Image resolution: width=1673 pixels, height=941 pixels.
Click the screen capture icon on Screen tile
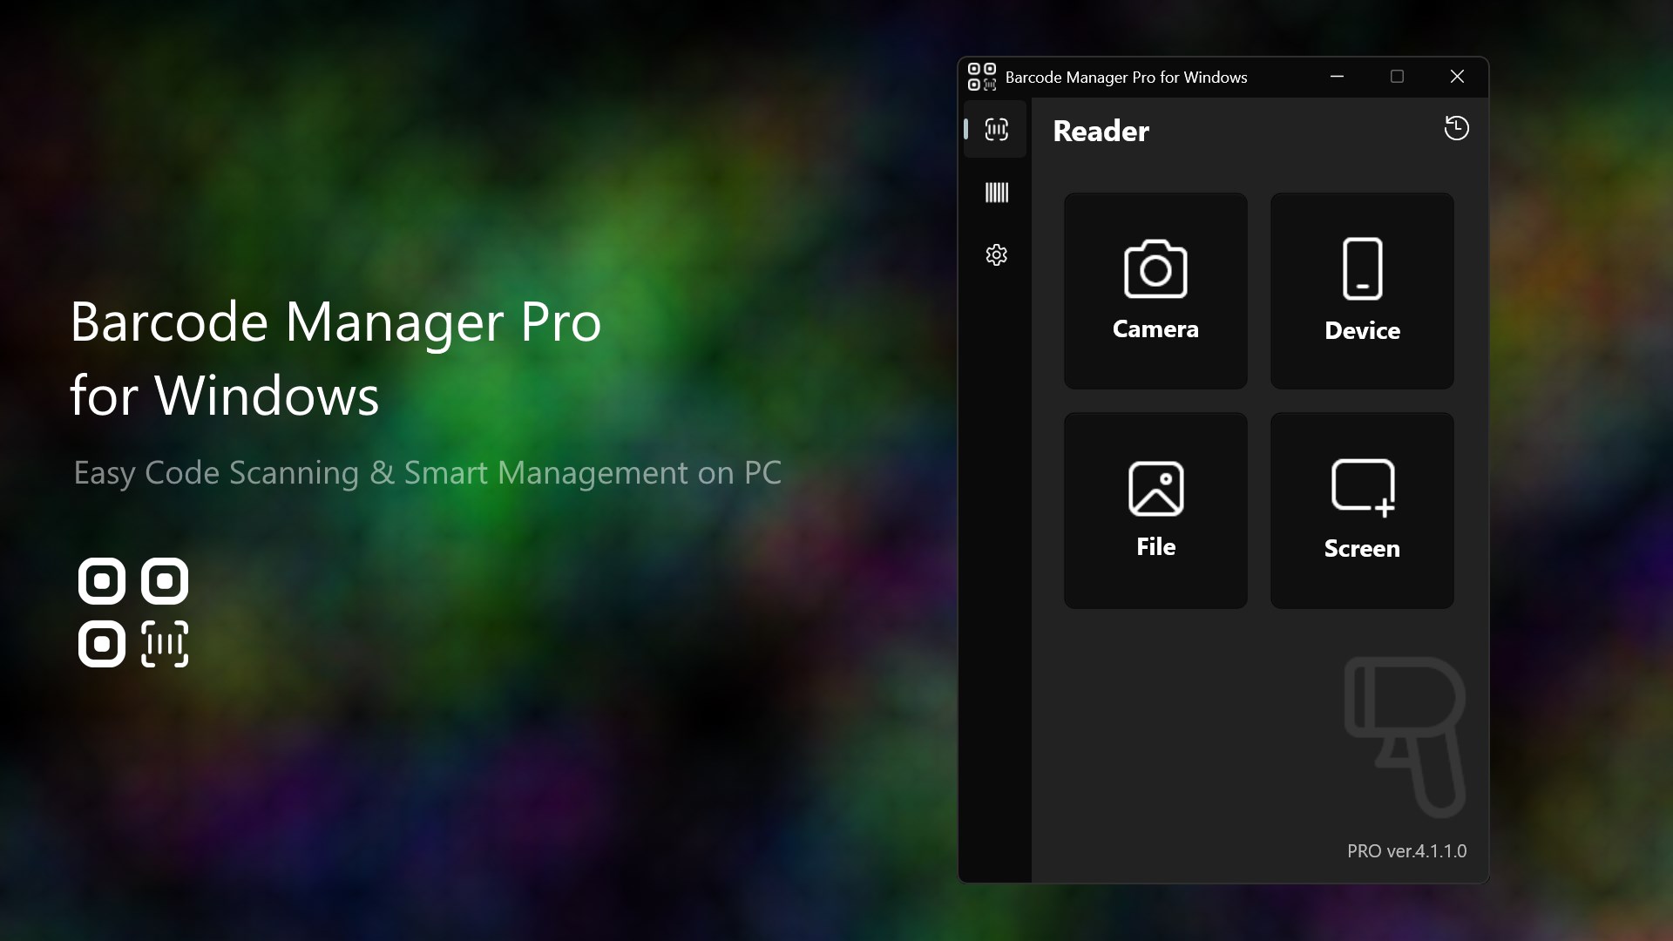coord(1361,488)
